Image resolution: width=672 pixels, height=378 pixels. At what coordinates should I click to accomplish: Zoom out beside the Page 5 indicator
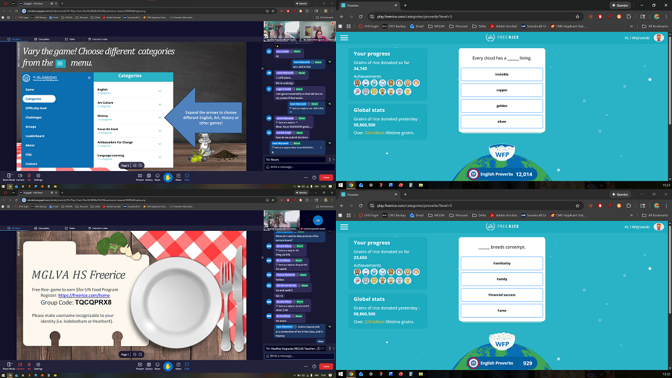(x=140, y=165)
